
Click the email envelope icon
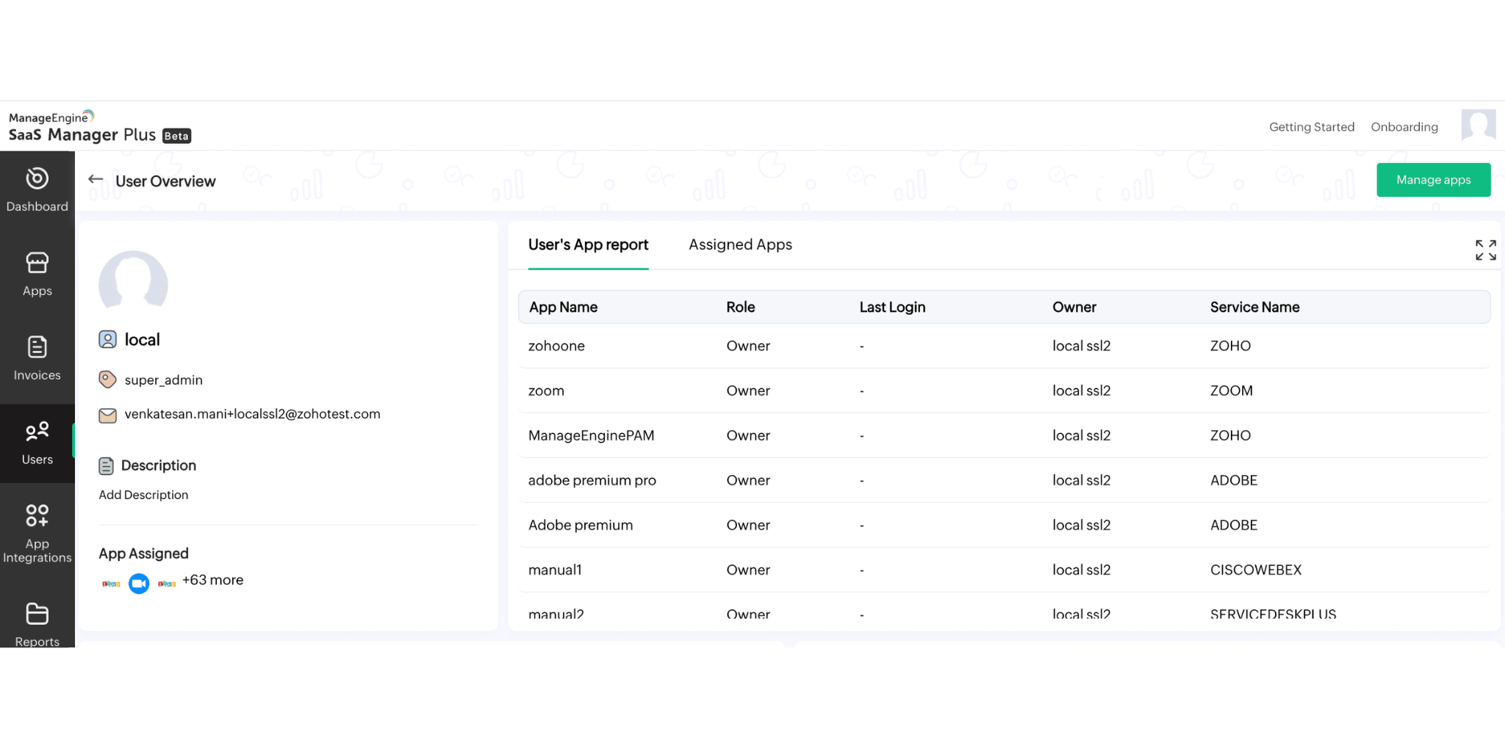(107, 415)
